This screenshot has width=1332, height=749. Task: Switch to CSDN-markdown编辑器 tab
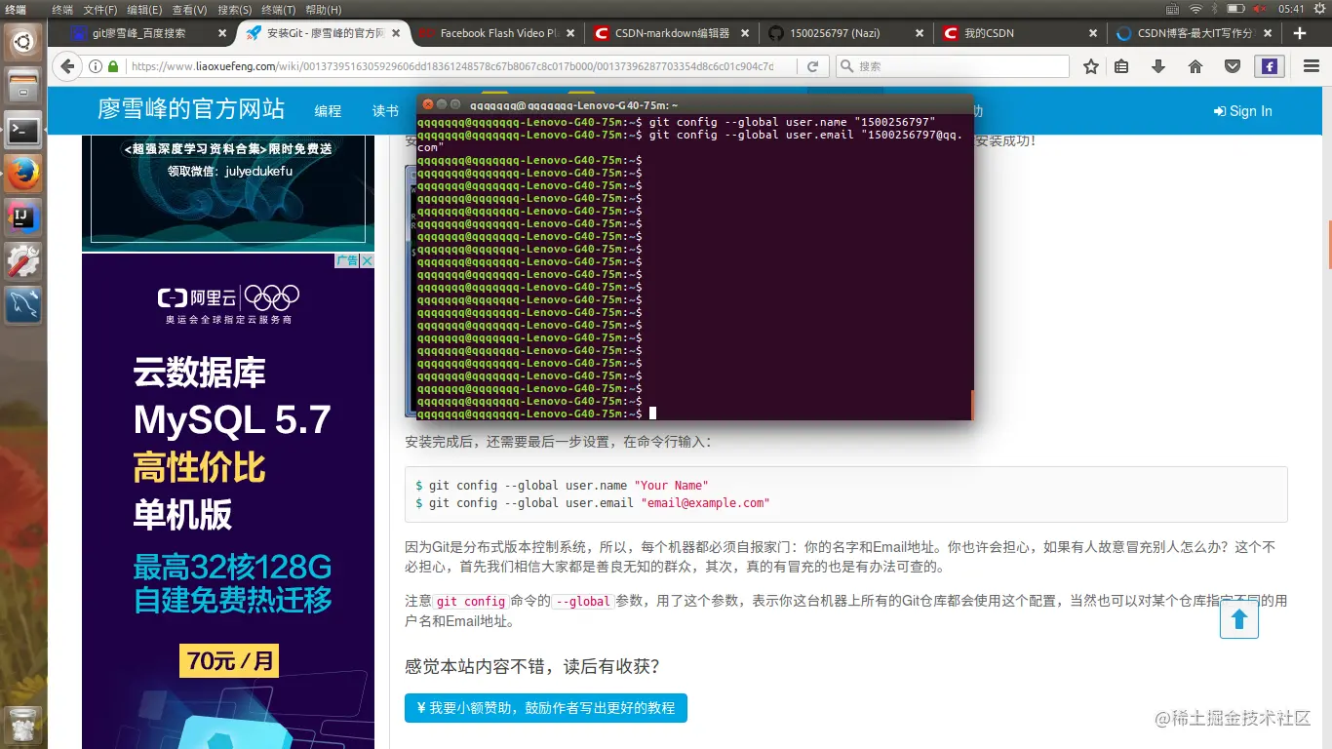(x=672, y=33)
